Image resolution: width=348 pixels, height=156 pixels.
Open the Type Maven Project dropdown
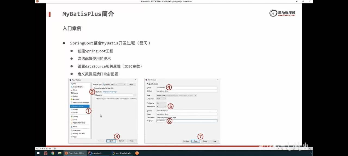(177, 95)
